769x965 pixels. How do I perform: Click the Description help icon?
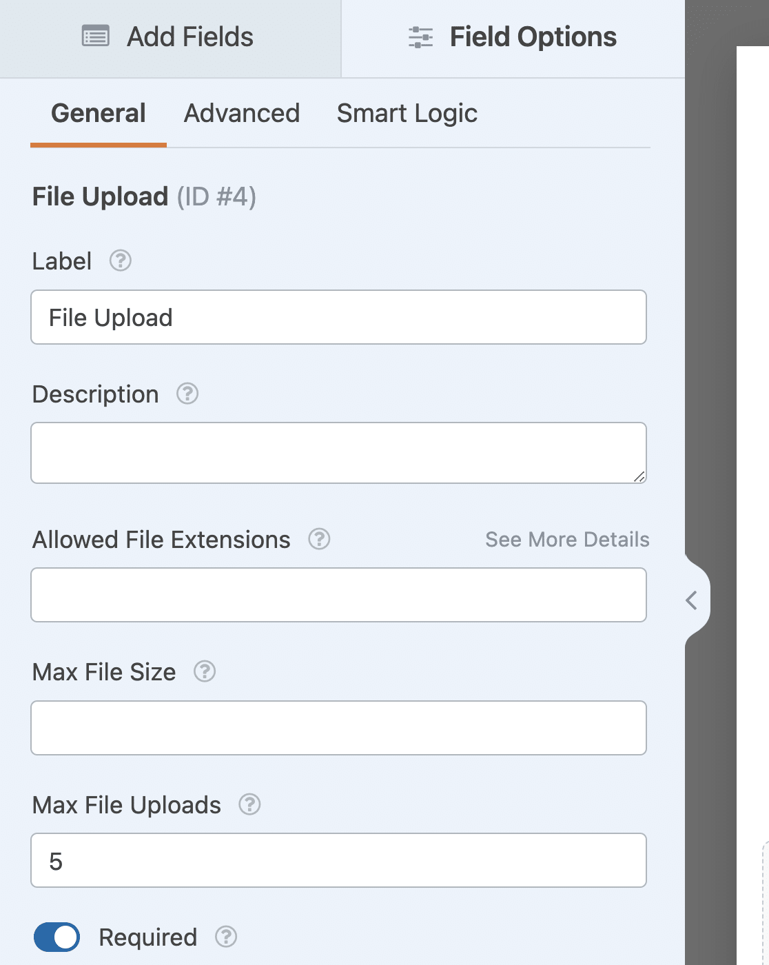point(187,394)
